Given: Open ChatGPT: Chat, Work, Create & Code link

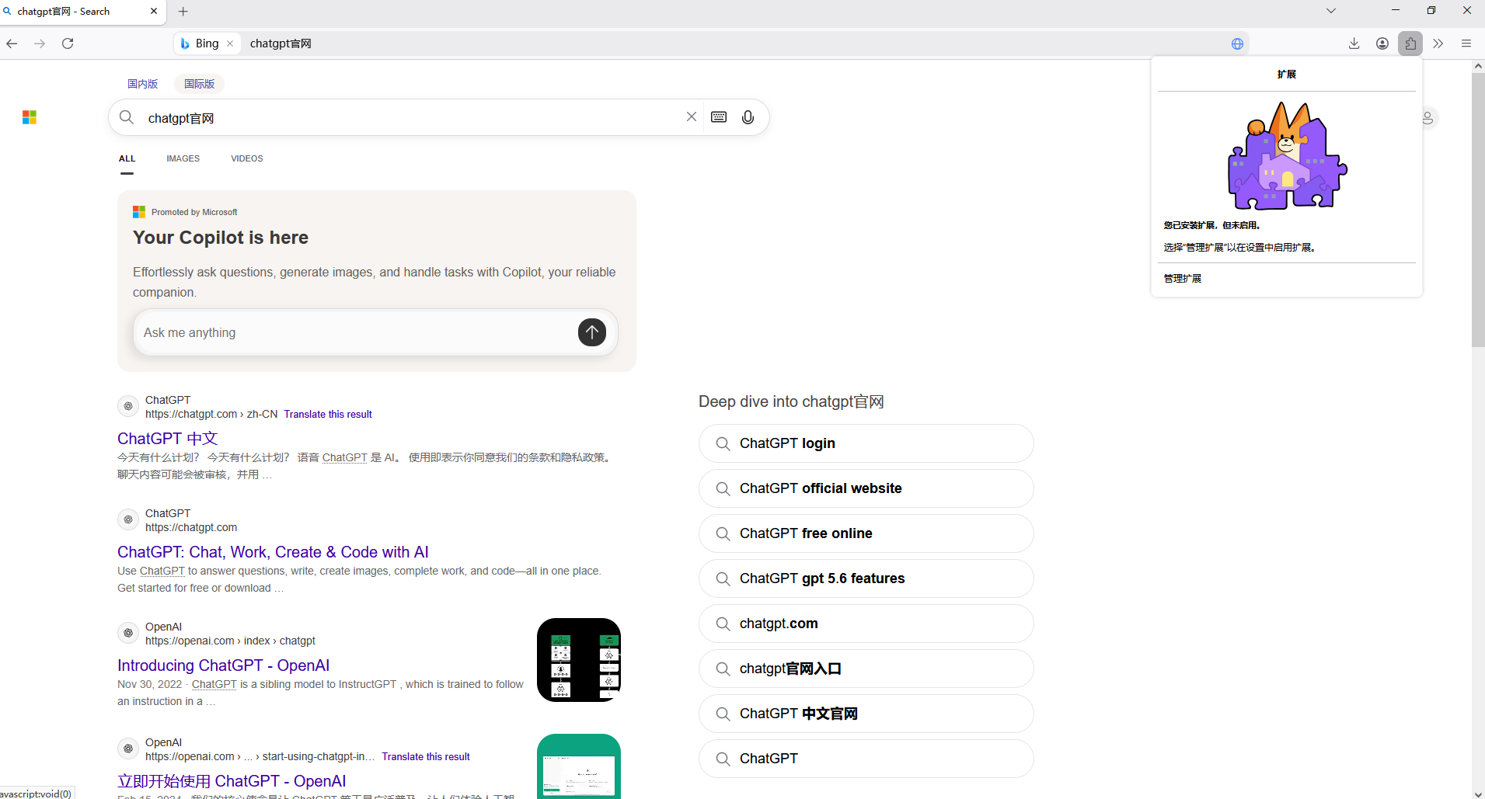Looking at the screenshot, I should pyautogui.click(x=273, y=552).
